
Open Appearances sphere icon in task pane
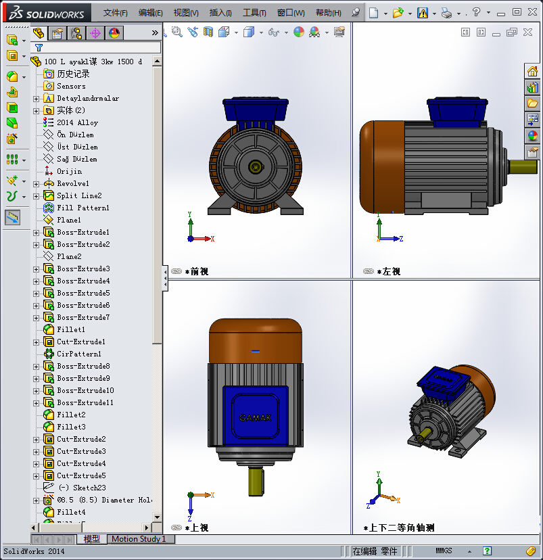[532, 136]
